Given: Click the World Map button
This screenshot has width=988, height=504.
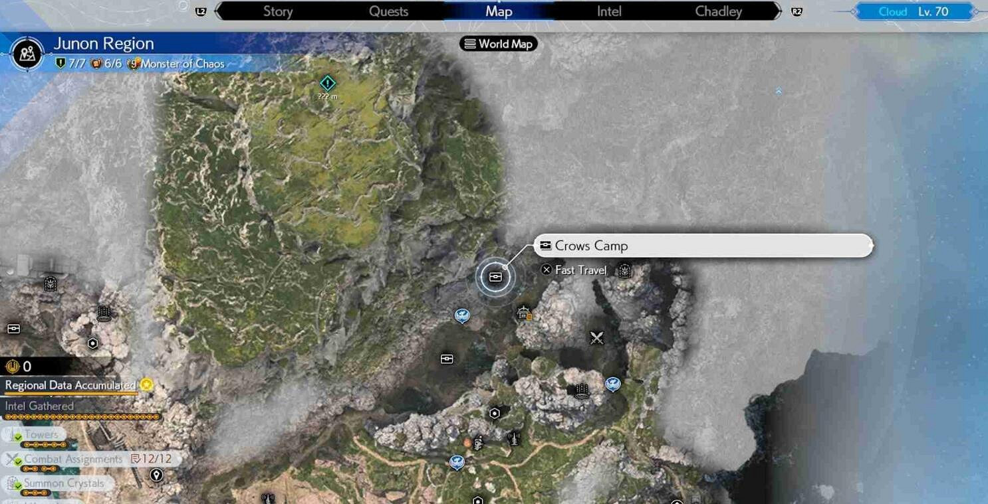Looking at the screenshot, I should tap(498, 44).
